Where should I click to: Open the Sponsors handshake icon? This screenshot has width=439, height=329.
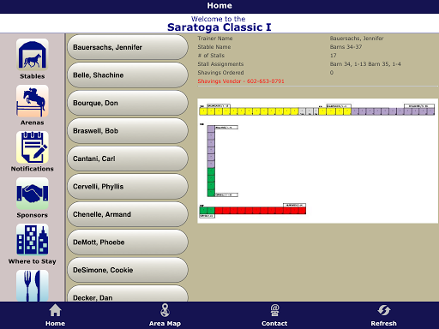coord(33,194)
